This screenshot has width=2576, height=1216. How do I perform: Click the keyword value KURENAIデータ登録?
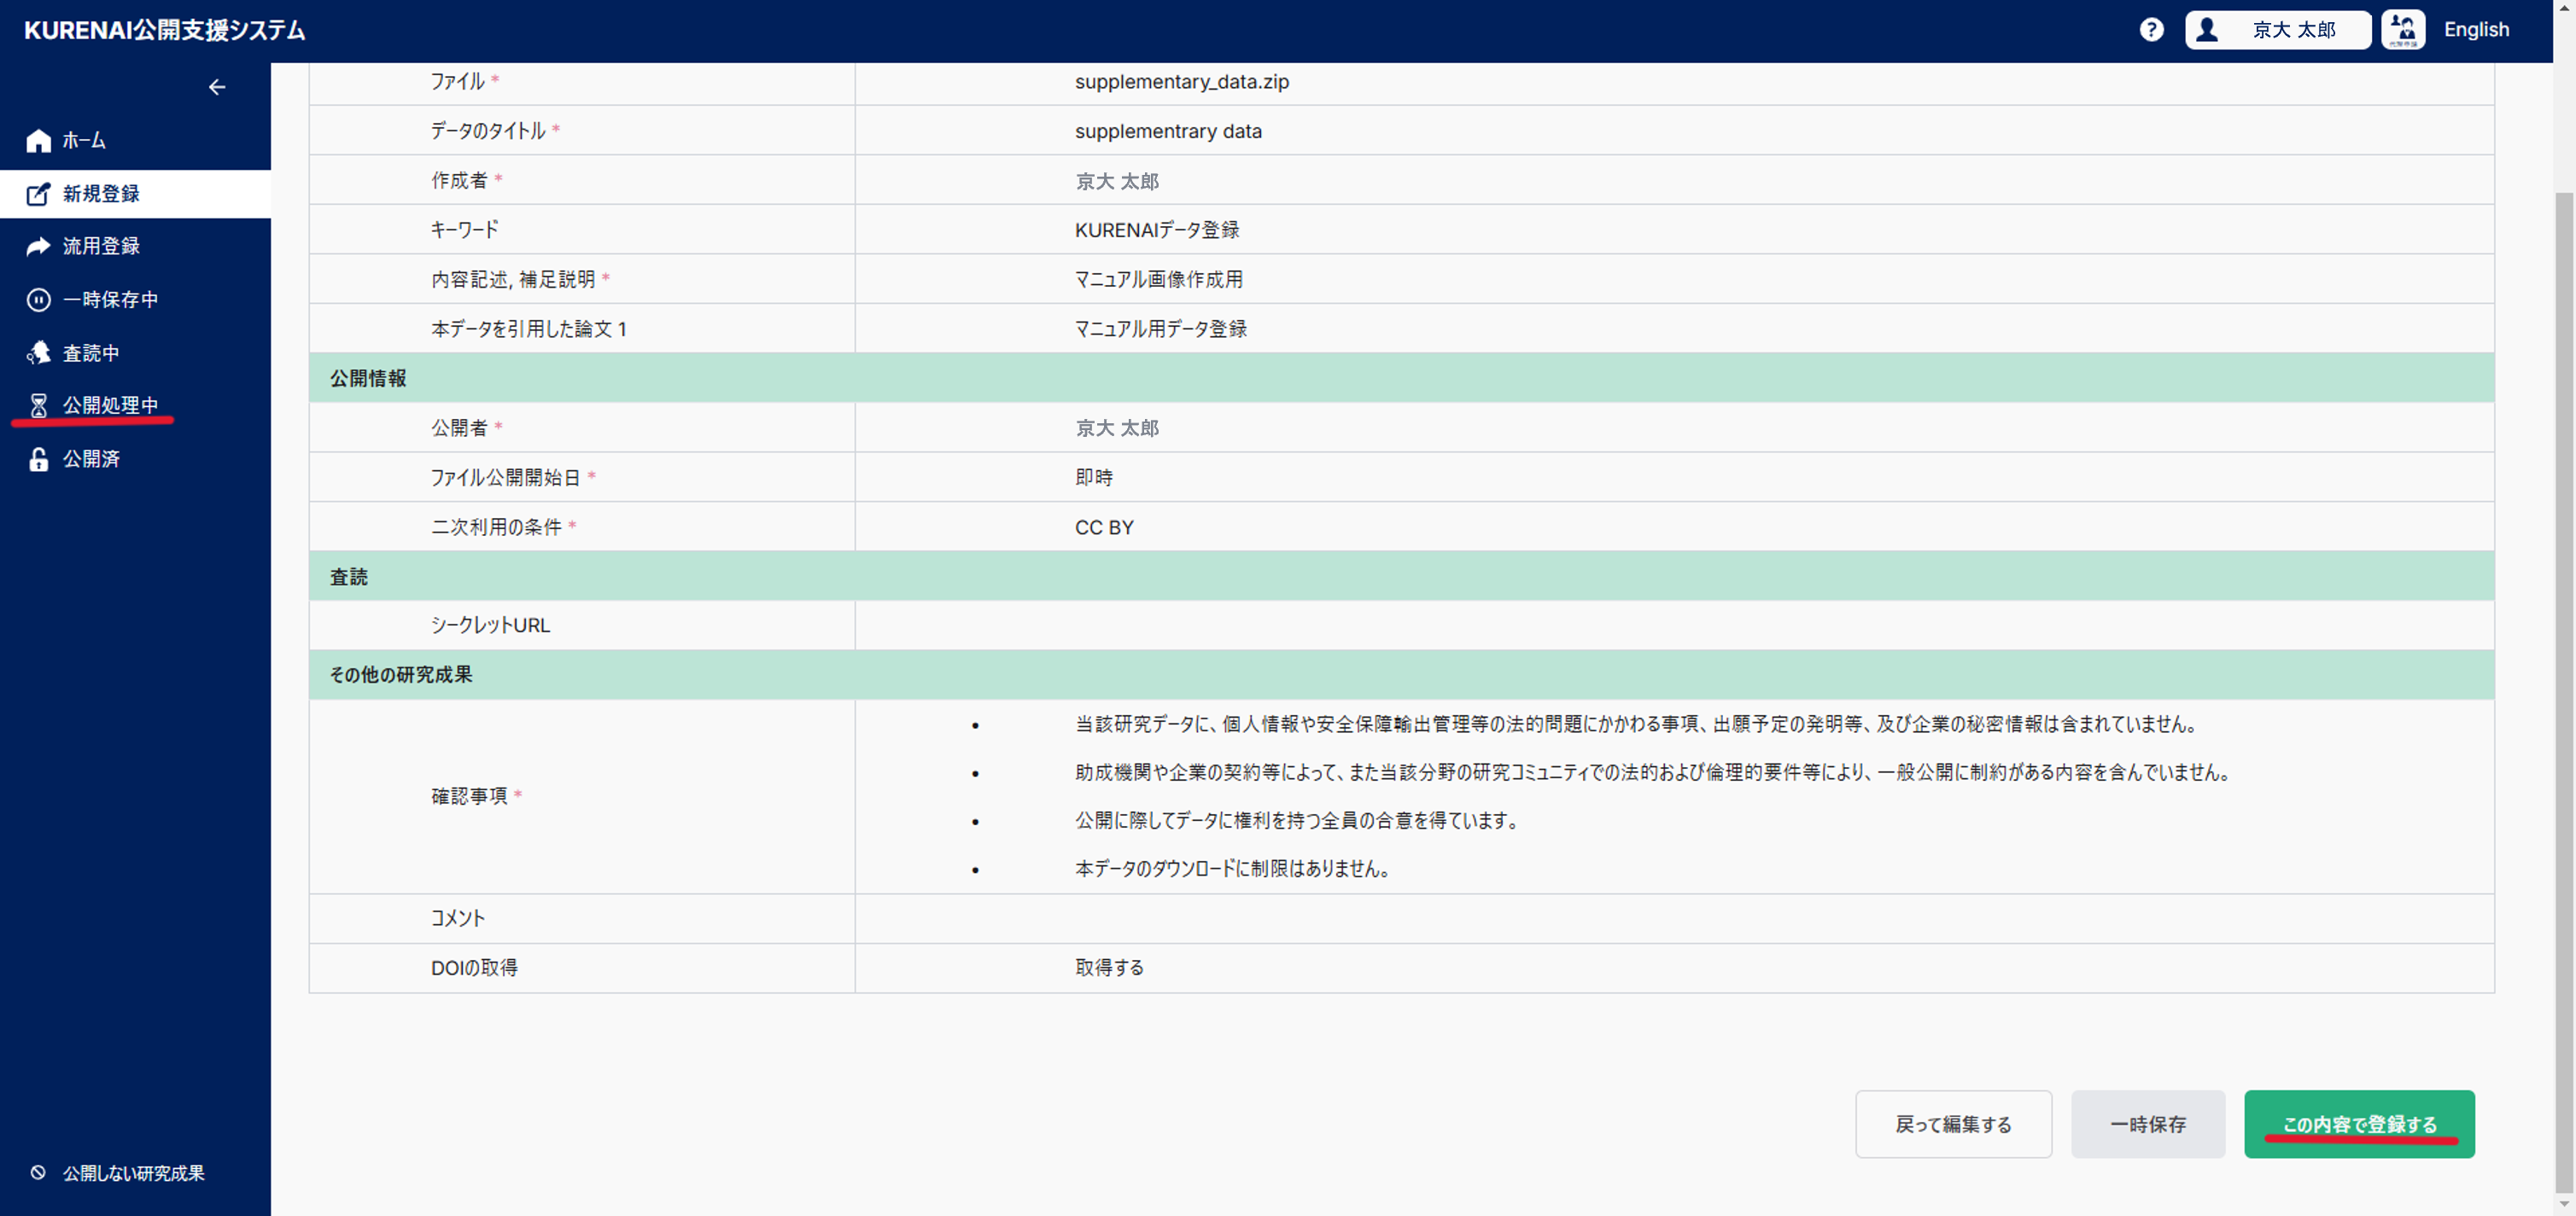1157,230
